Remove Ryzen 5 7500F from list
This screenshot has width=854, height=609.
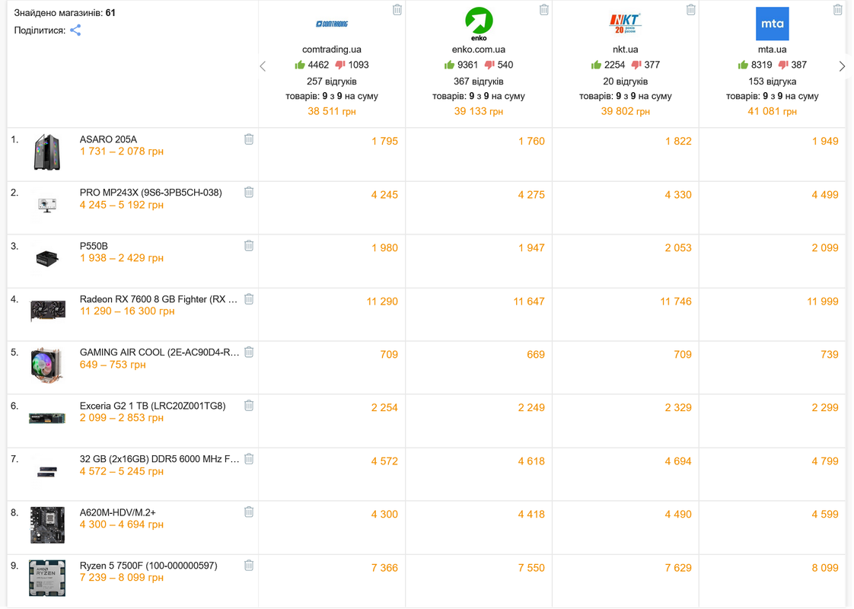[249, 566]
